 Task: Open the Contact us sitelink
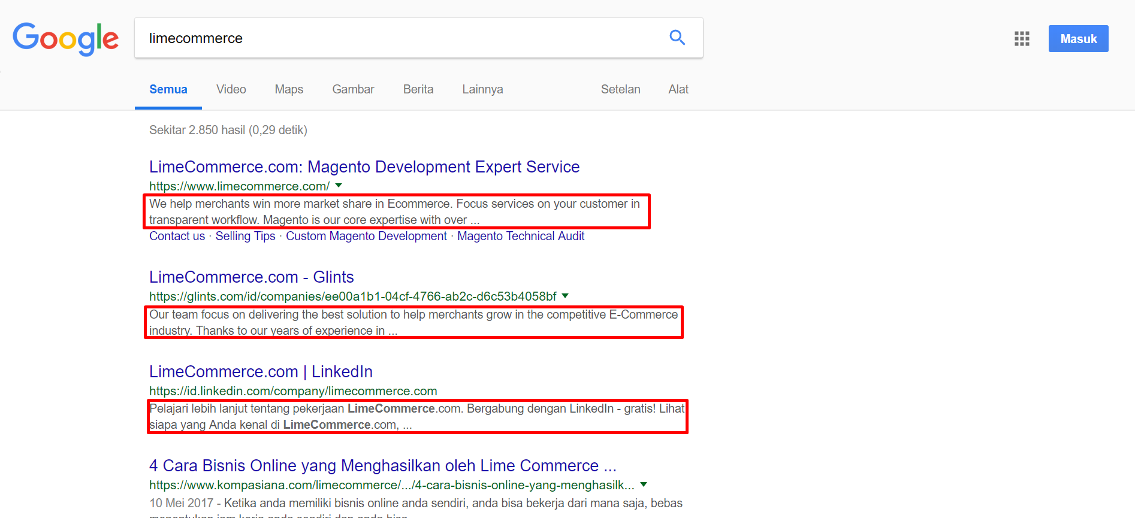(x=177, y=236)
